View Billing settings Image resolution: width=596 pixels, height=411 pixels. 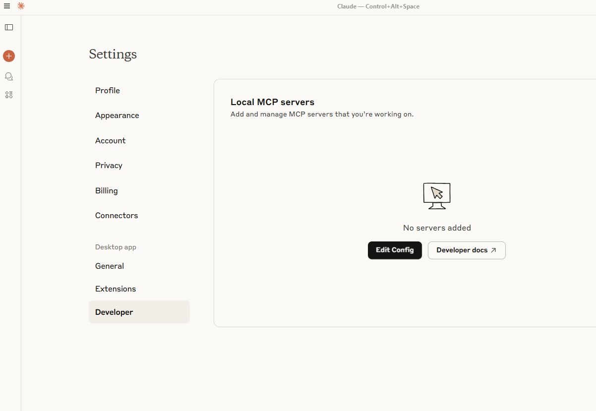point(106,190)
